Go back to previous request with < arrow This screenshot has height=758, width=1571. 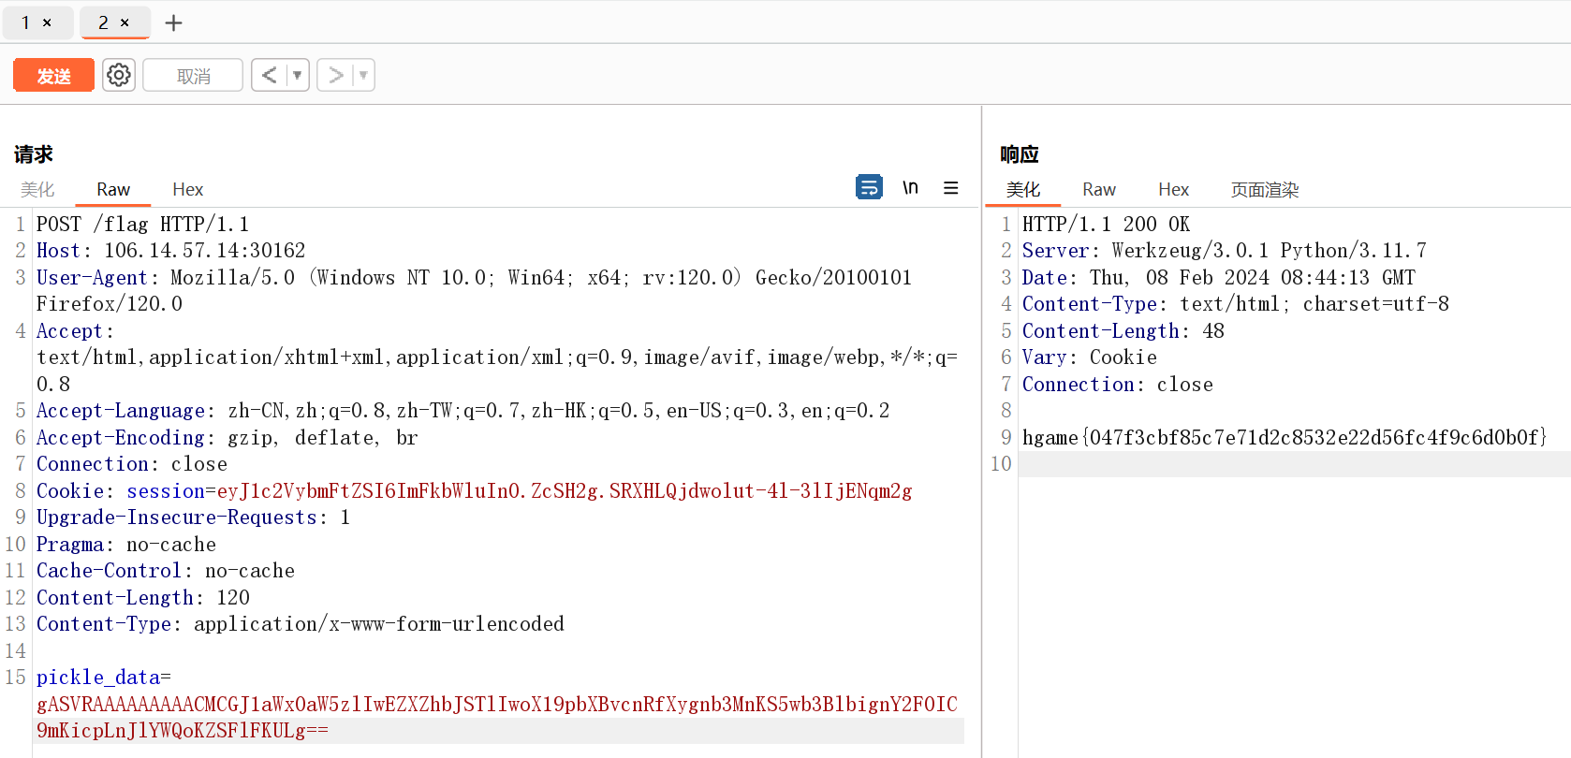(269, 75)
